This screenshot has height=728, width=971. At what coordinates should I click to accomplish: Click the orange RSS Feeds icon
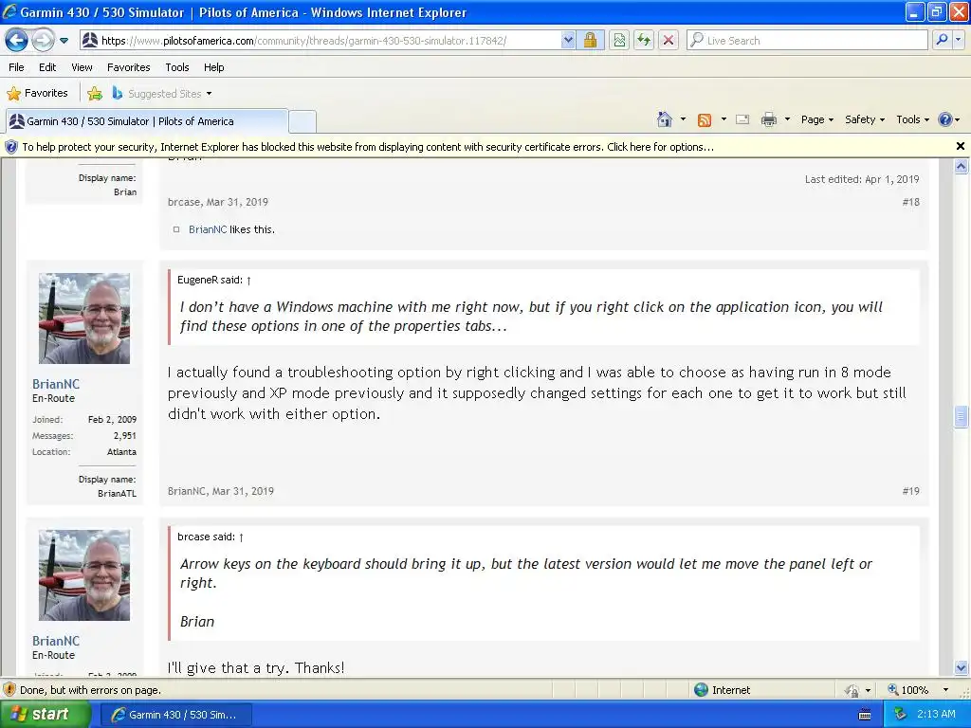click(x=705, y=120)
